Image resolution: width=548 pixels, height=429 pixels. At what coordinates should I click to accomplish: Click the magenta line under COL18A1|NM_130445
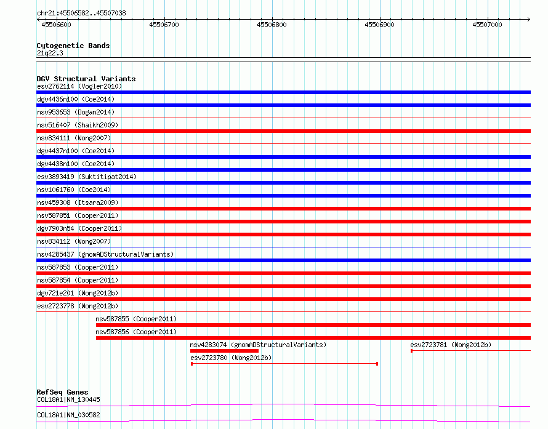tap(283, 405)
